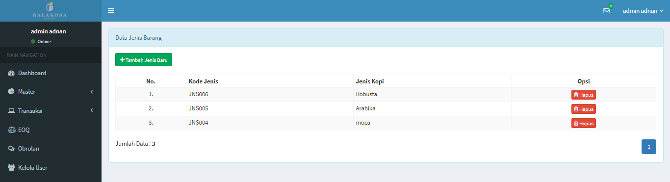The image size is (670, 182).
Task: Click the Obrolan chat bubbles icon
Action: pos(11,149)
